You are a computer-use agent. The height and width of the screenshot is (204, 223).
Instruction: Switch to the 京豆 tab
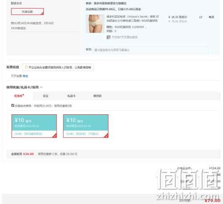(x=45, y=96)
